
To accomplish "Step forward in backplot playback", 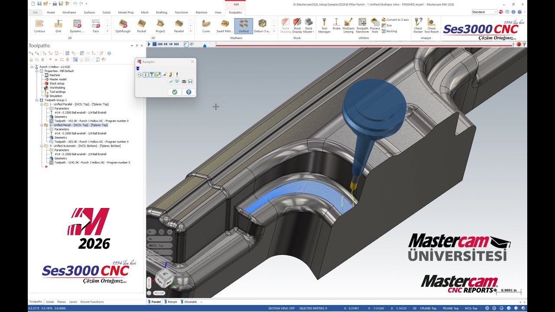I will point(171,44).
